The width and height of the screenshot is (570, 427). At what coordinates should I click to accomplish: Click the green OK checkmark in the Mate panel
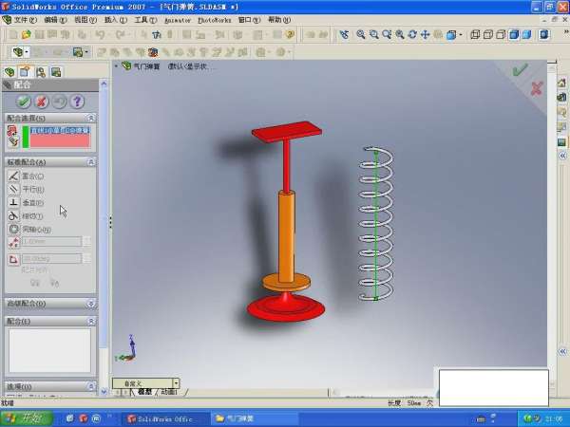(24, 102)
